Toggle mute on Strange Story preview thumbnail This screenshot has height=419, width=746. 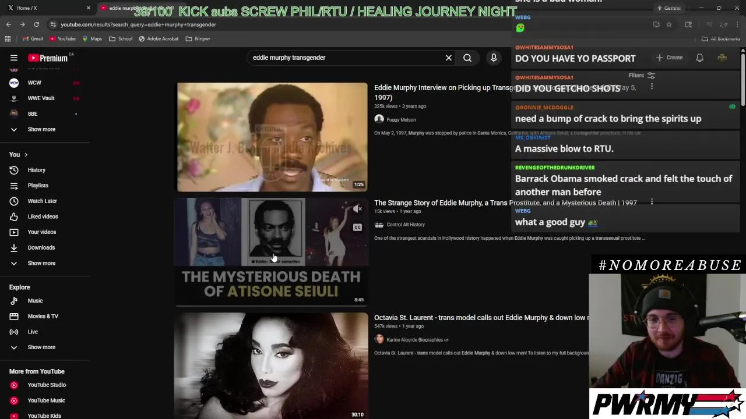357,208
